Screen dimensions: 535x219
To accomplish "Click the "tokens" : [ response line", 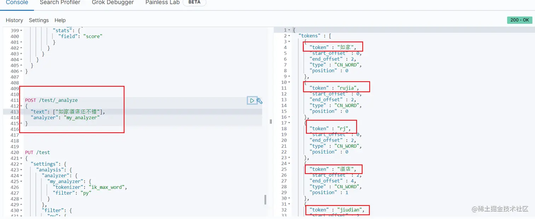I will 315,36.
